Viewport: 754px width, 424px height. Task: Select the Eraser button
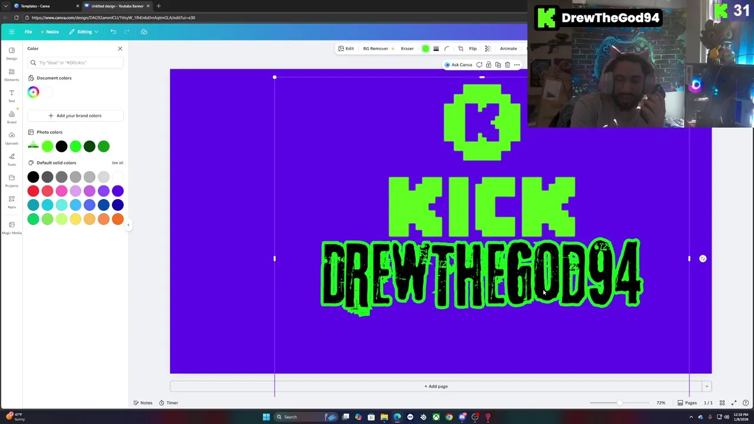point(407,49)
